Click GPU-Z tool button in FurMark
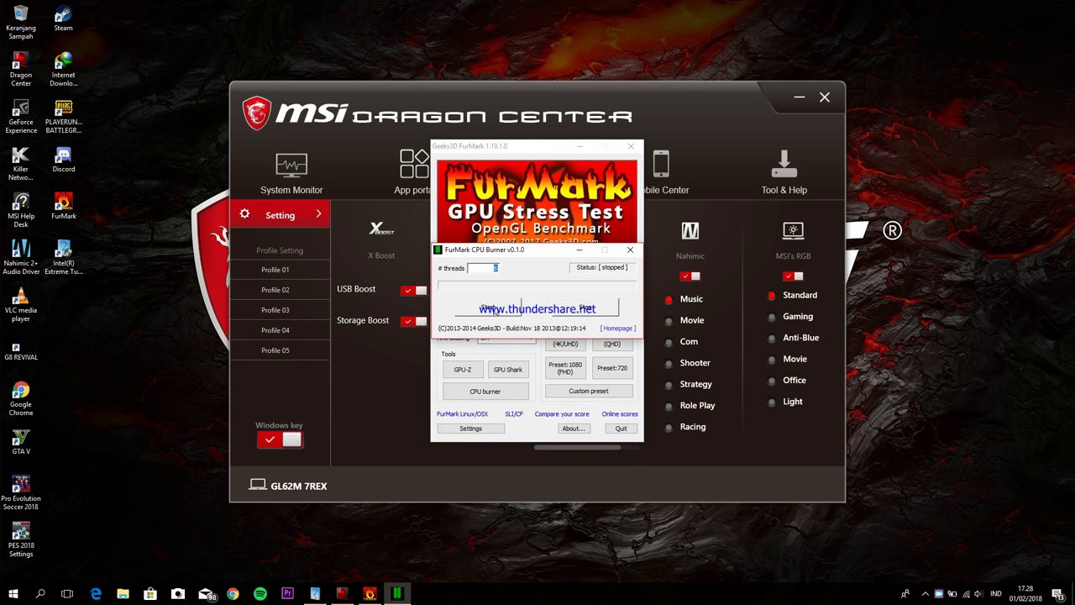1075x605 pixels. coord(463,370)
